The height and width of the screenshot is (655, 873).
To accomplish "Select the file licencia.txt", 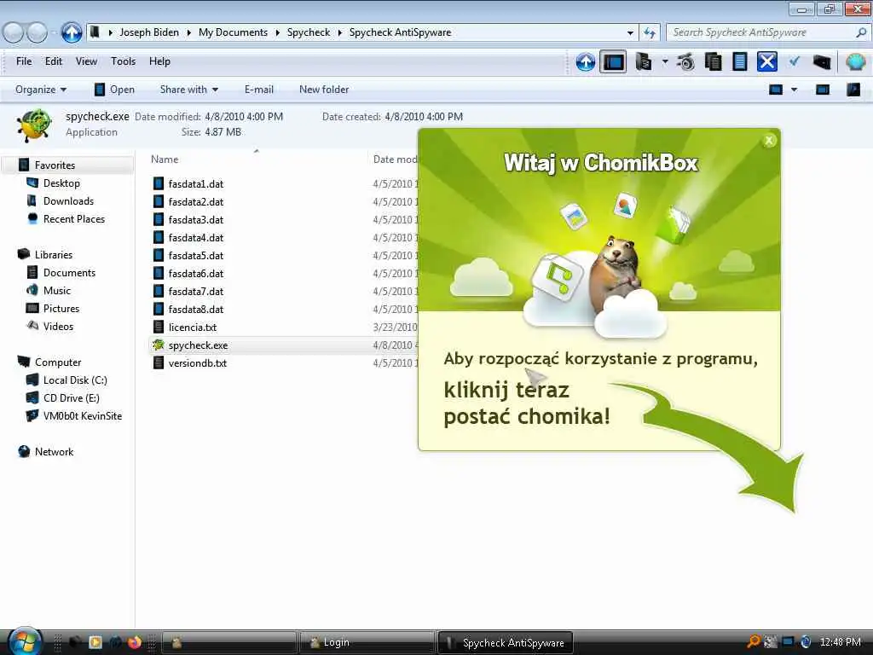I will [193, 327].
